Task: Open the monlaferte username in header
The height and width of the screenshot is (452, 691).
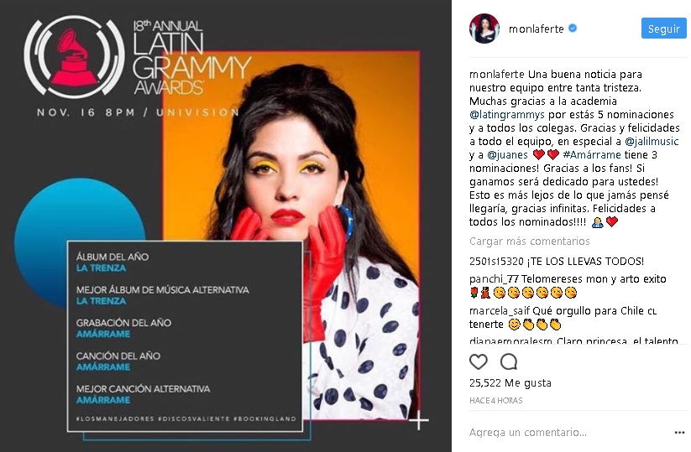Action: [x=537, y=29]
